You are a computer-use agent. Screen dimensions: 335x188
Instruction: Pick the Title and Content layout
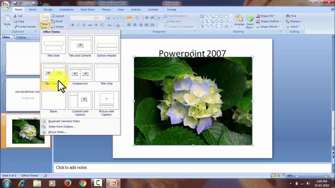[x=80, y=46]
